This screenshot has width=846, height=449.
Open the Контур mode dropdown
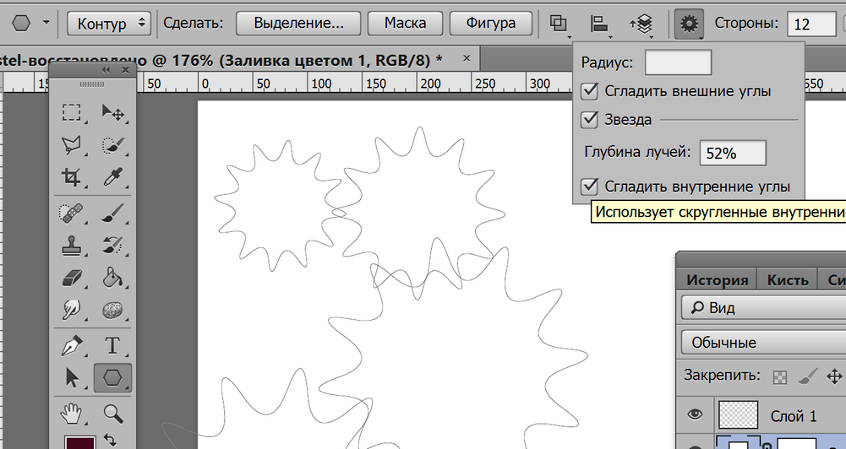109,24
